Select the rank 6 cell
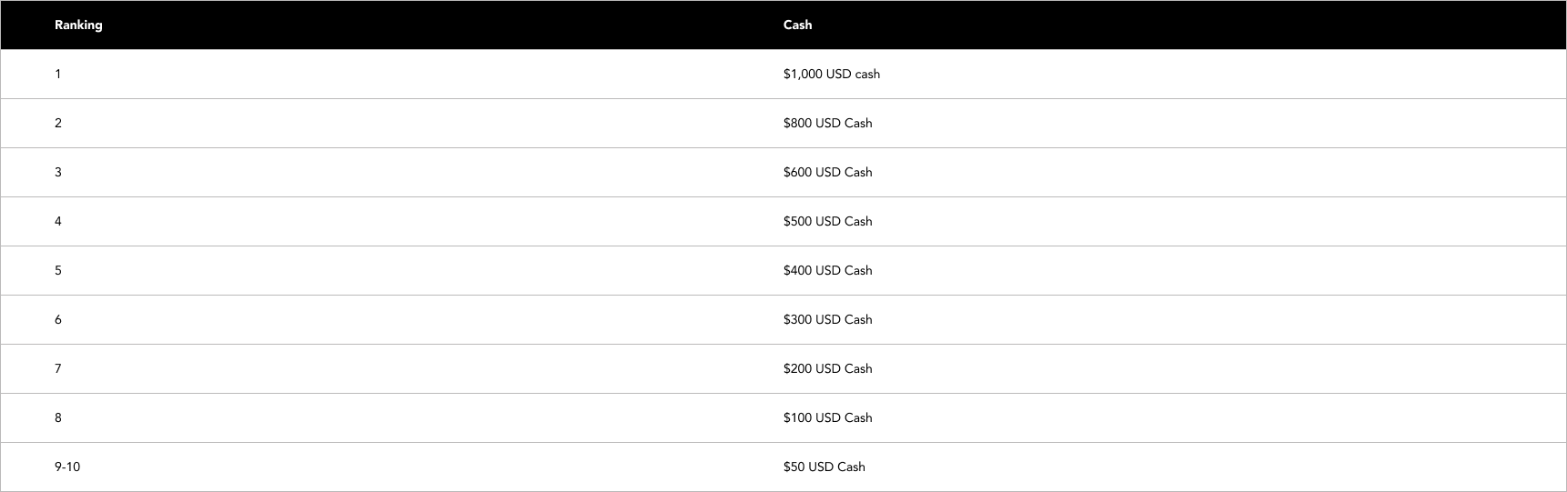 58,319
